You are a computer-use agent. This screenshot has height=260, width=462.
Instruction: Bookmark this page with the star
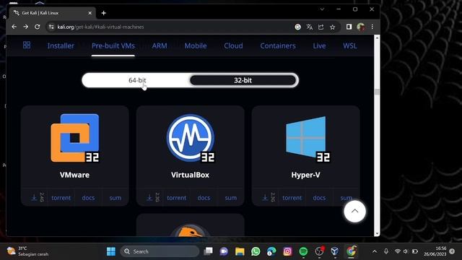pos(332,27)
